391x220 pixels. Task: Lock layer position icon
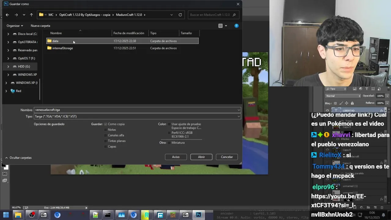[346, 103]
